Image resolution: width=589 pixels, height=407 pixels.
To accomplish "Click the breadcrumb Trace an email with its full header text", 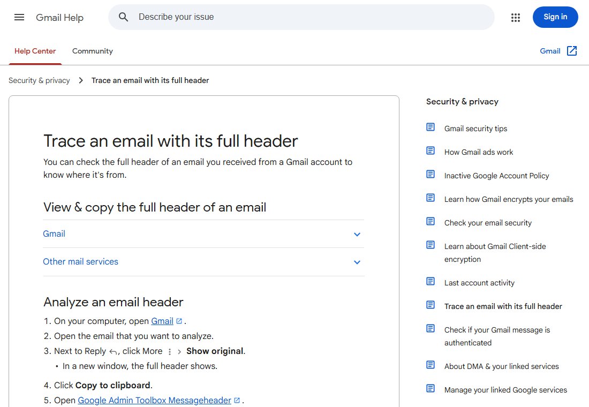I will [x=150, y=80].
